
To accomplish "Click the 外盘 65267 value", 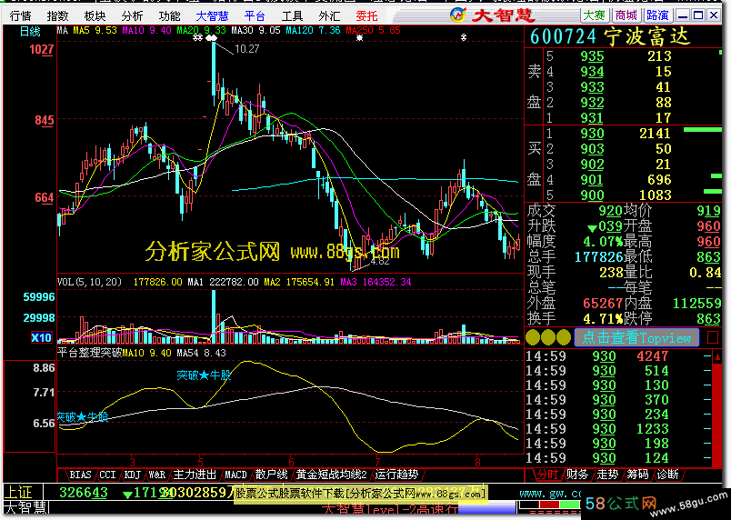I will [603, 304].
